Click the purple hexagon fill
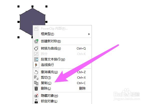Screen dimensions: 148x104 [x=26, y=22]
